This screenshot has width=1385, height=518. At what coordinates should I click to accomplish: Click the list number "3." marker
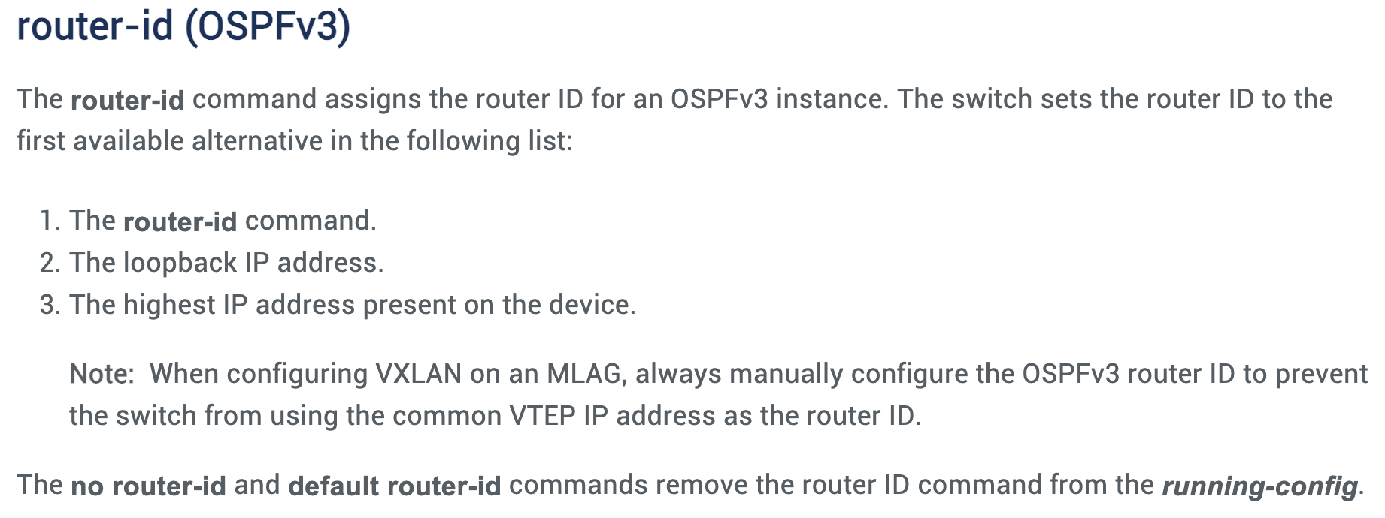point(50,306)
